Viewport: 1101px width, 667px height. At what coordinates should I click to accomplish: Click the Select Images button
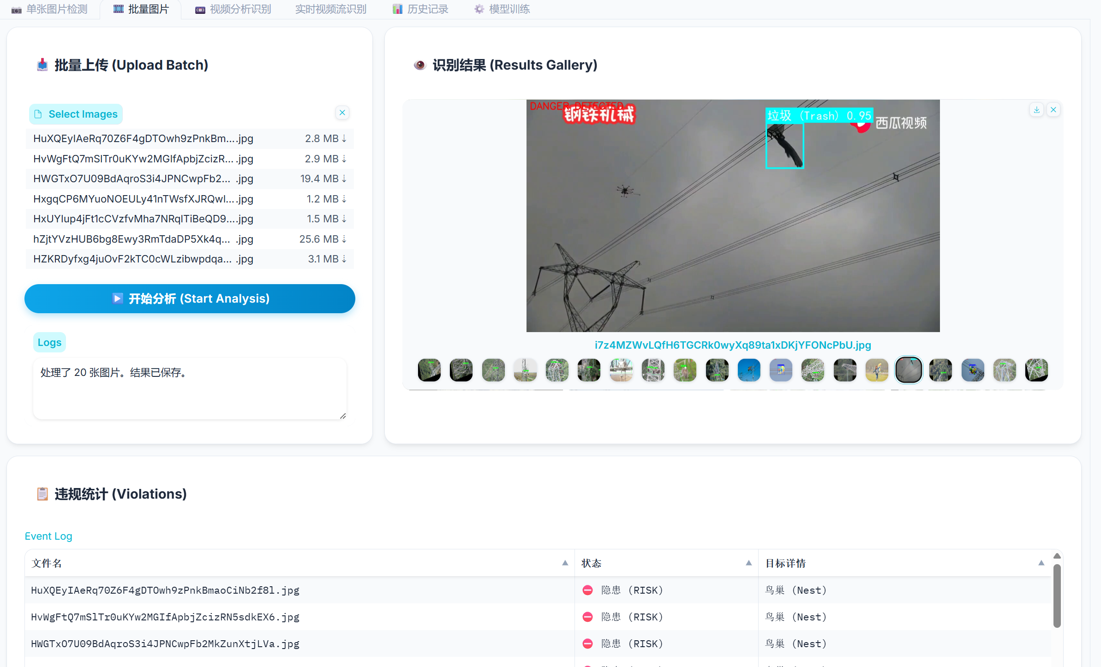[76, 114]
